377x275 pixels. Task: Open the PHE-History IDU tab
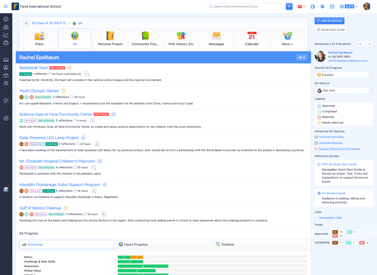coord(181,39)
